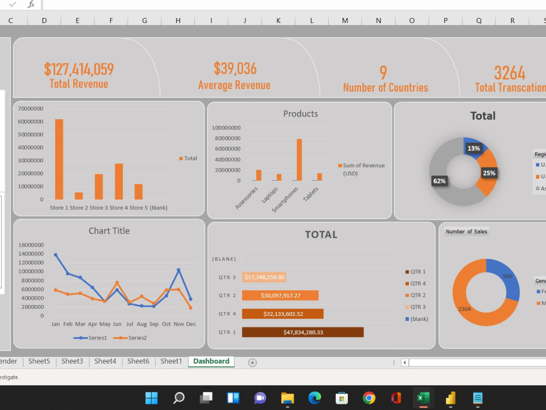Select the Dashboard sheet tab
This screenshot has height=410, width=546.
(x=211, y=361)
